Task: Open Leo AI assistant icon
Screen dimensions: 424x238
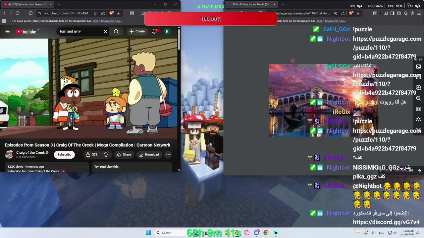Action: (x=406, y=13)
